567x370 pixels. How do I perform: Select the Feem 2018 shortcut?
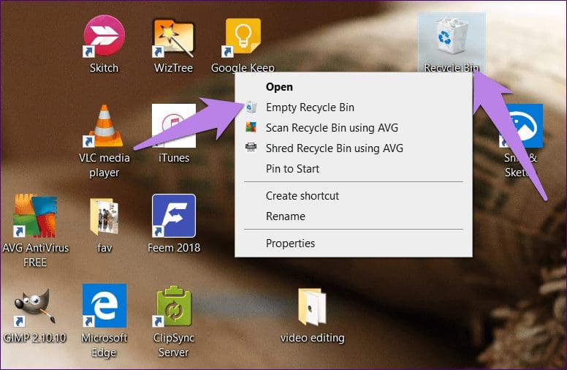[x=173, y=216]
